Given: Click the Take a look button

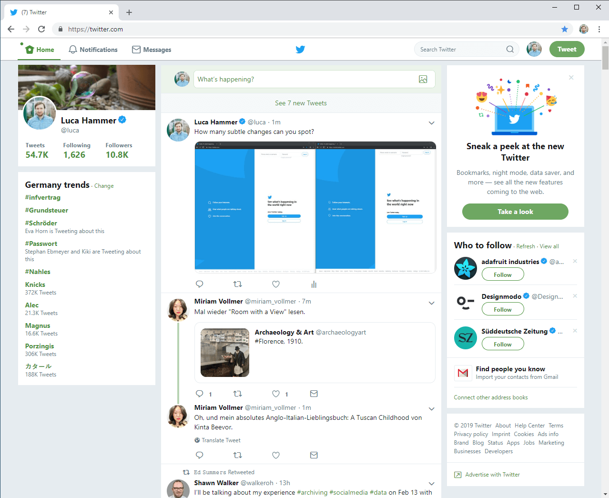Looking at the screenshot, I should click(x=515, y=212).
